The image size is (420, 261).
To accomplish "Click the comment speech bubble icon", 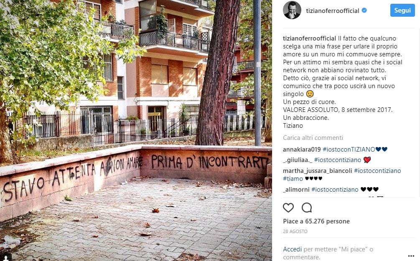I will pyautogui.click(x=307, y=208).
